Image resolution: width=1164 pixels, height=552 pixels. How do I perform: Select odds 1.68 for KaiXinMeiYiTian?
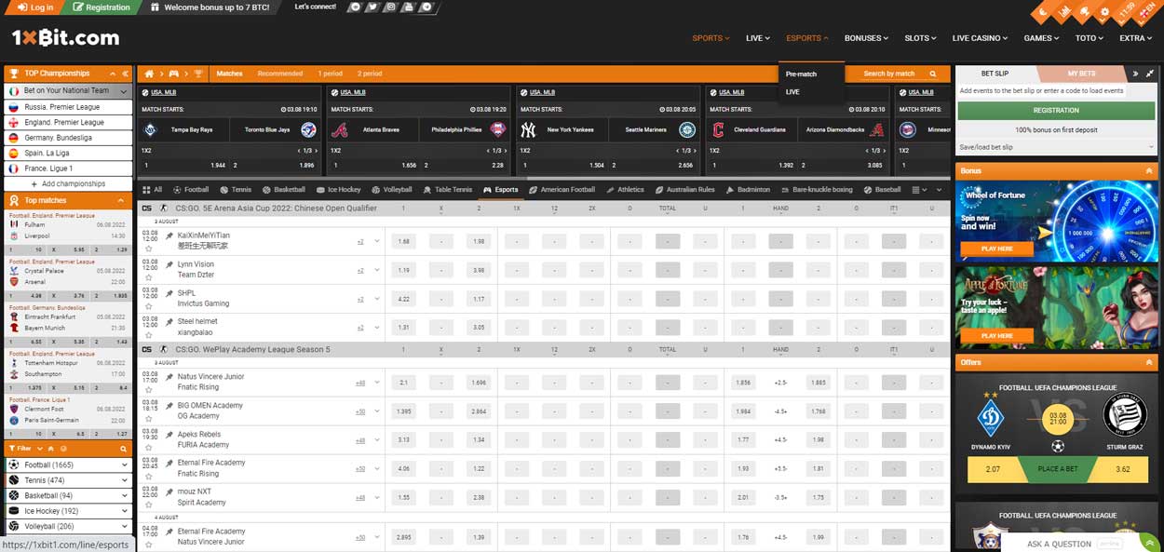tap(403, 241)
